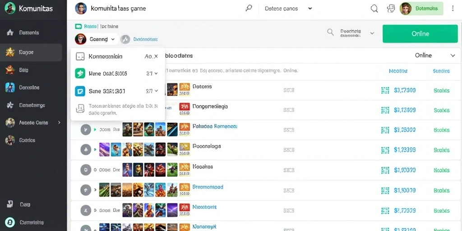Open the Date icon in the sidebar

point(10,204)
